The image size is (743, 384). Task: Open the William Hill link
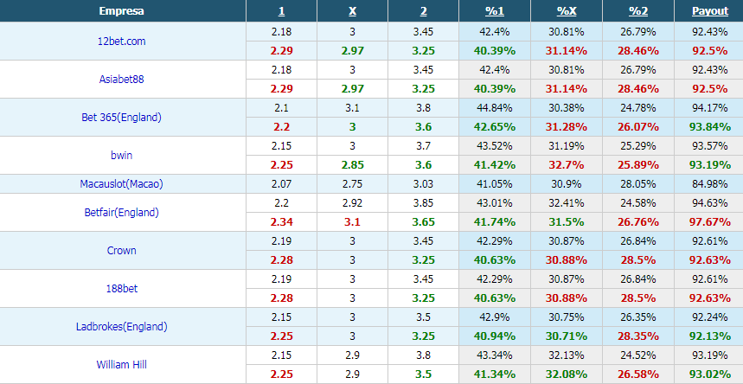pos(121,364)
